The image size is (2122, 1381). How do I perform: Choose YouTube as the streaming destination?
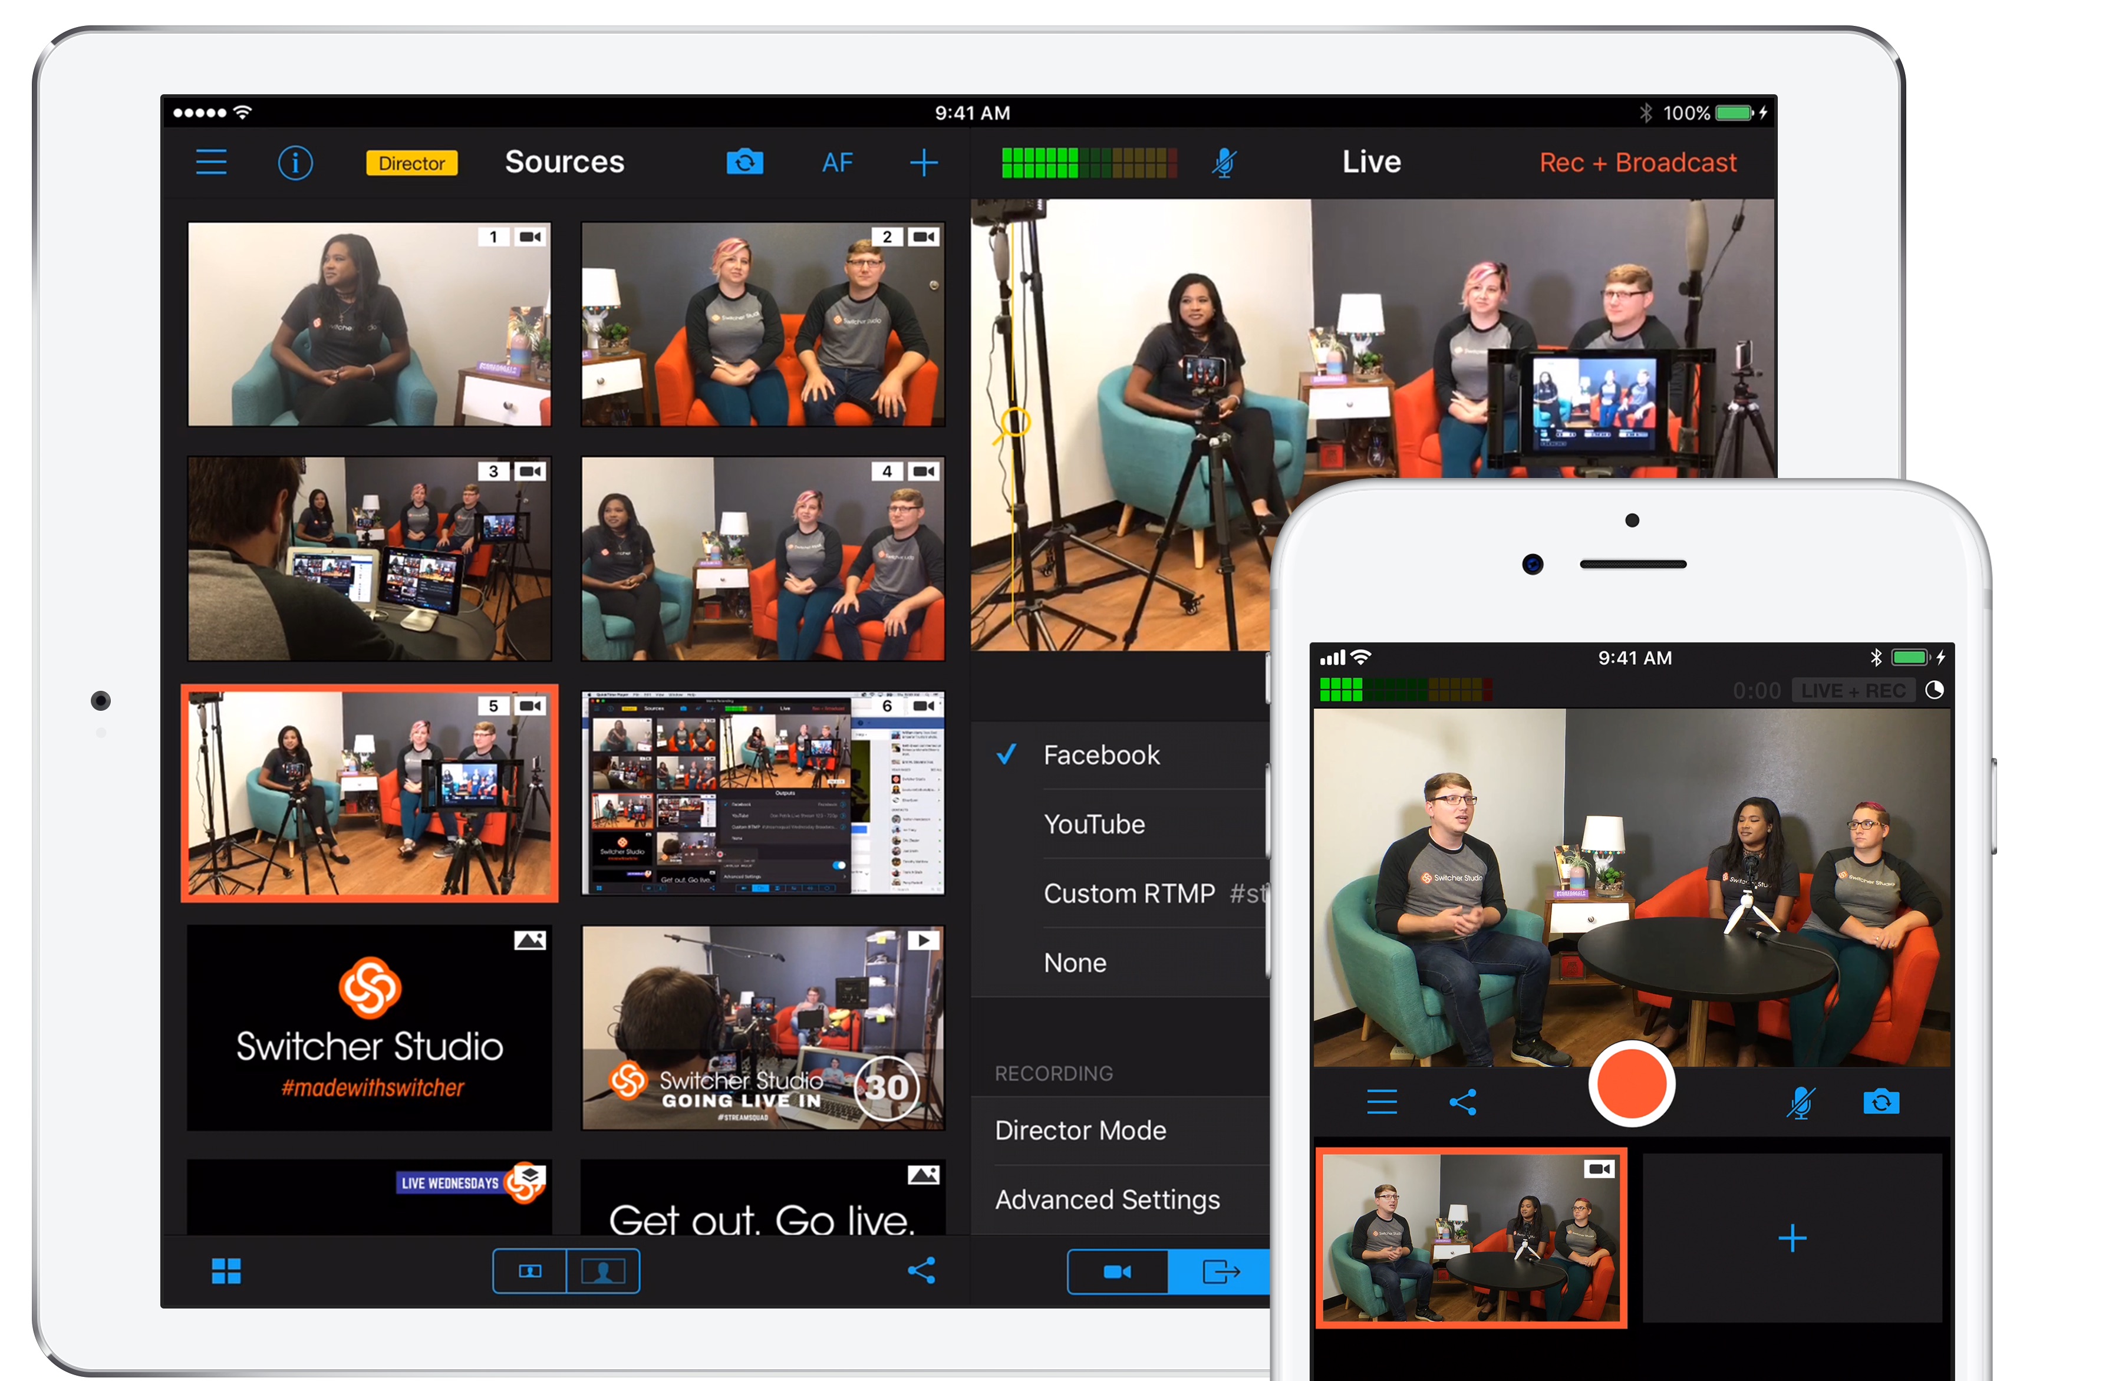click(x=1094, y=824)
